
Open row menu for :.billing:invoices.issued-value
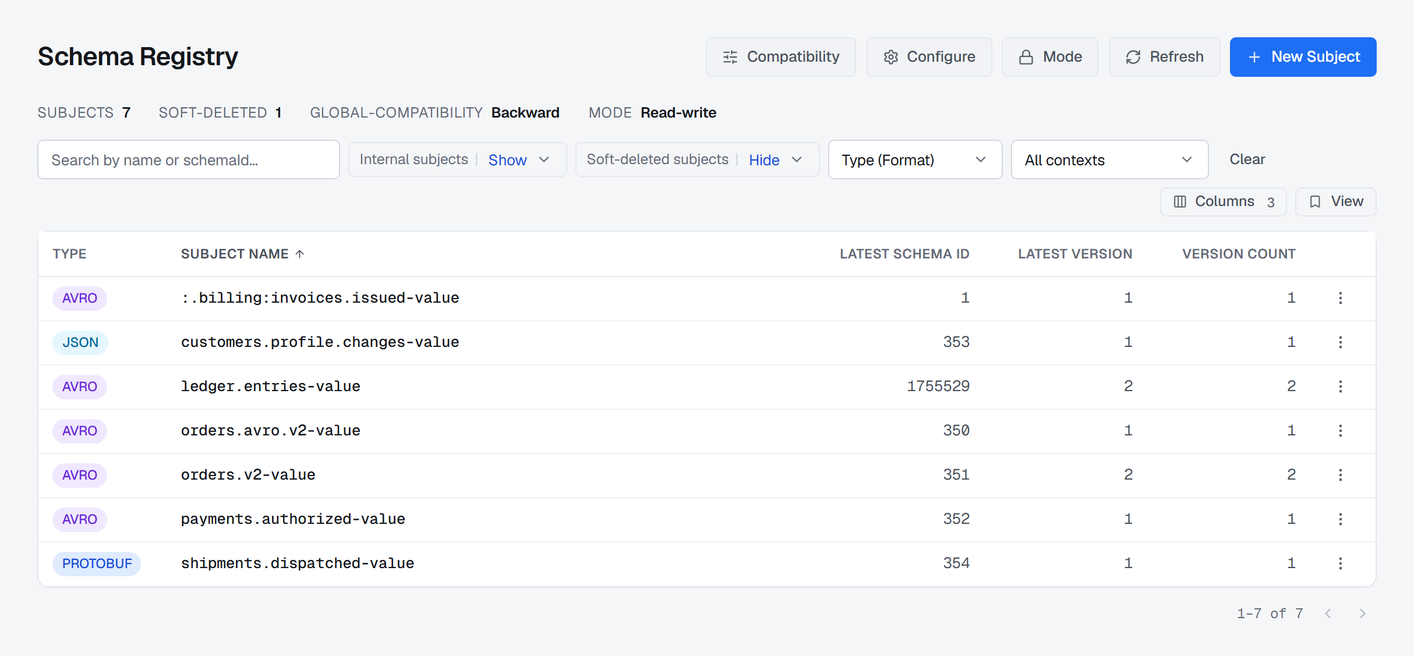tap(1341, 298)
